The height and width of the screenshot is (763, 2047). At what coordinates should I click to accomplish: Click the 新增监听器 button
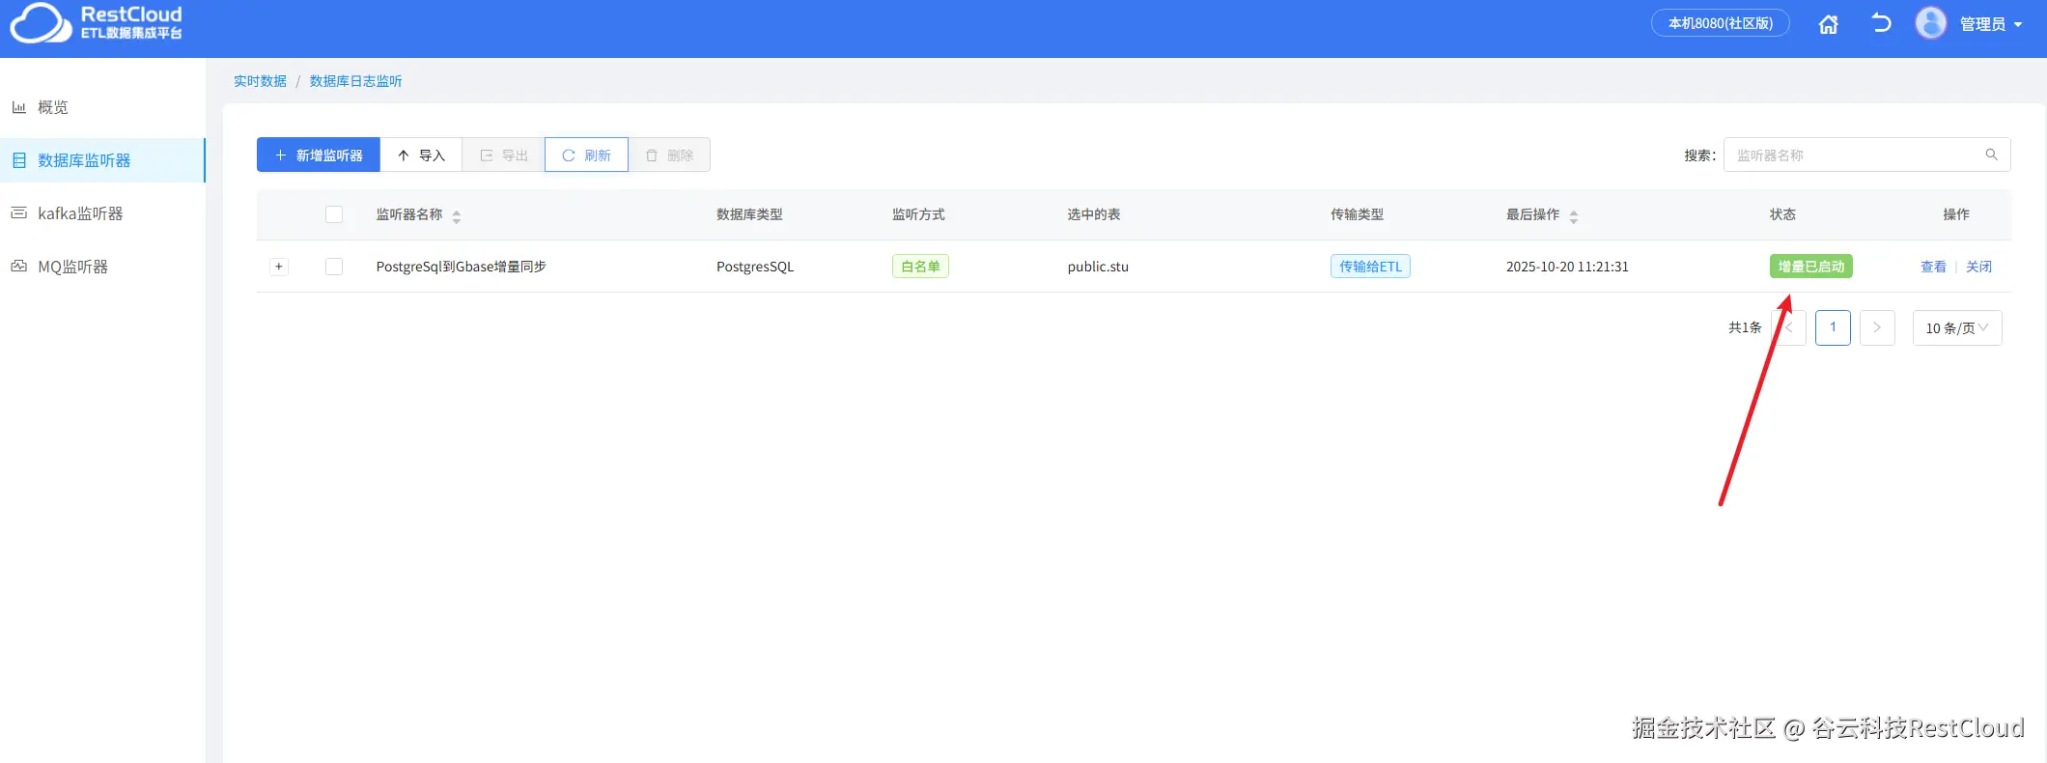pos(319,155)
